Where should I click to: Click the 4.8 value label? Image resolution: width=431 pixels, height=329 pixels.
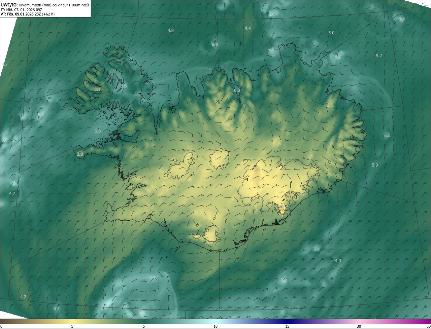pos(171,30)
